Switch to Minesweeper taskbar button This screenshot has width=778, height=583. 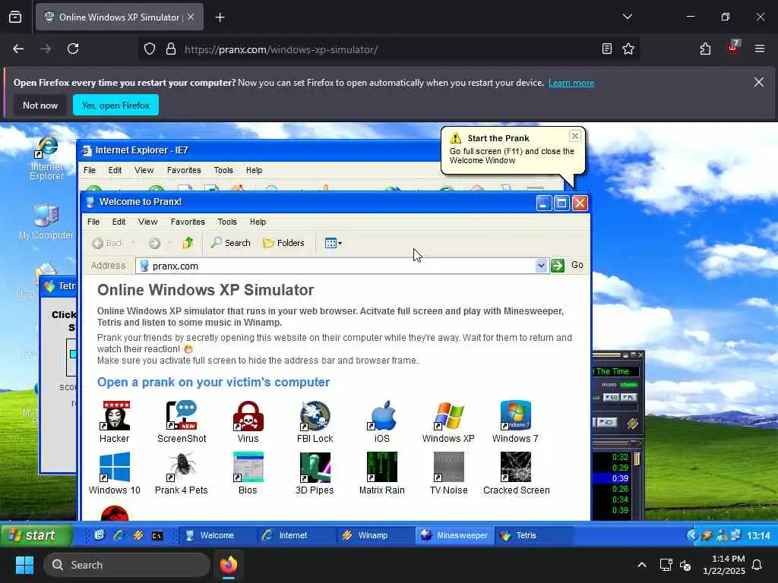[454, 535]
